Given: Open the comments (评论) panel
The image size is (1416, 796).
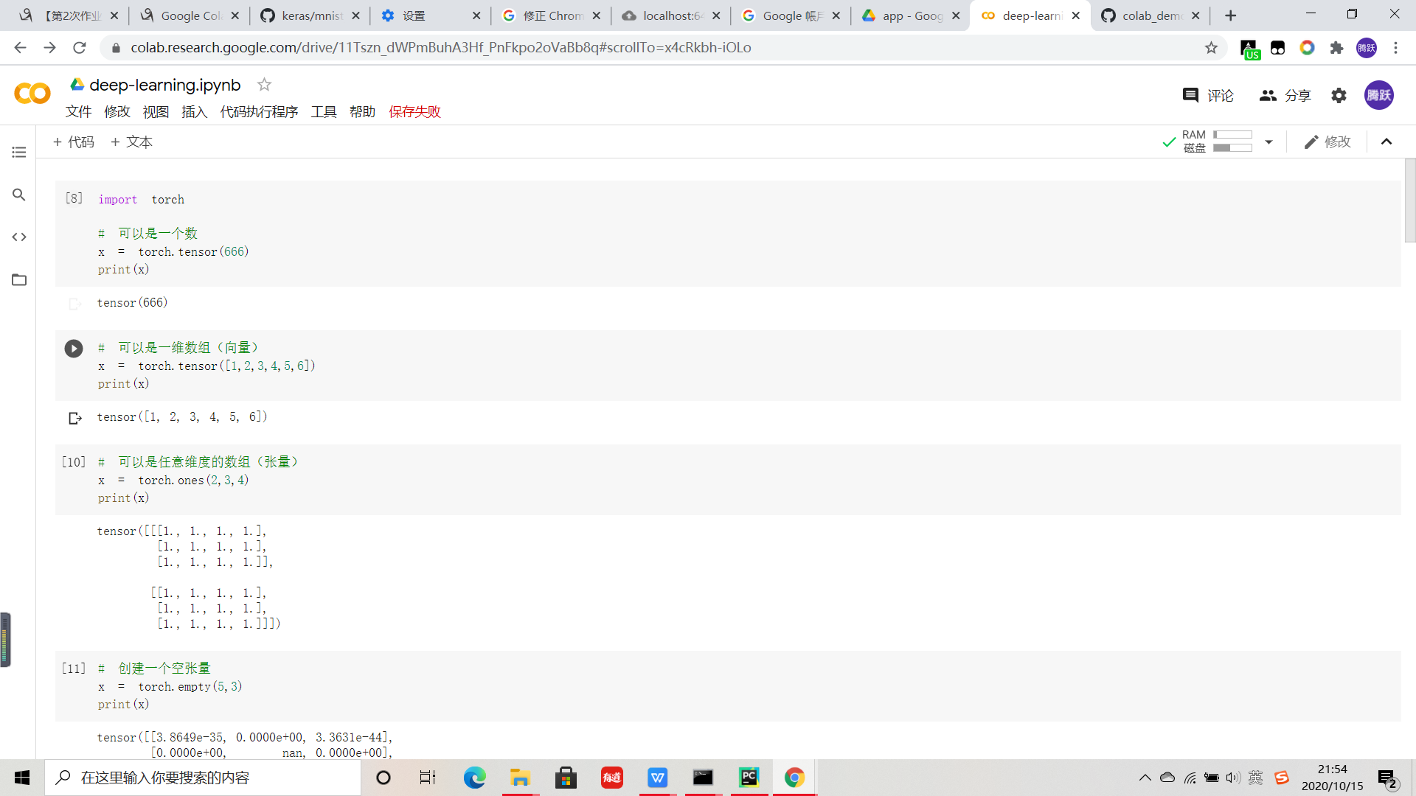Looking at the screenshot, I should [x=1207, y=96].
